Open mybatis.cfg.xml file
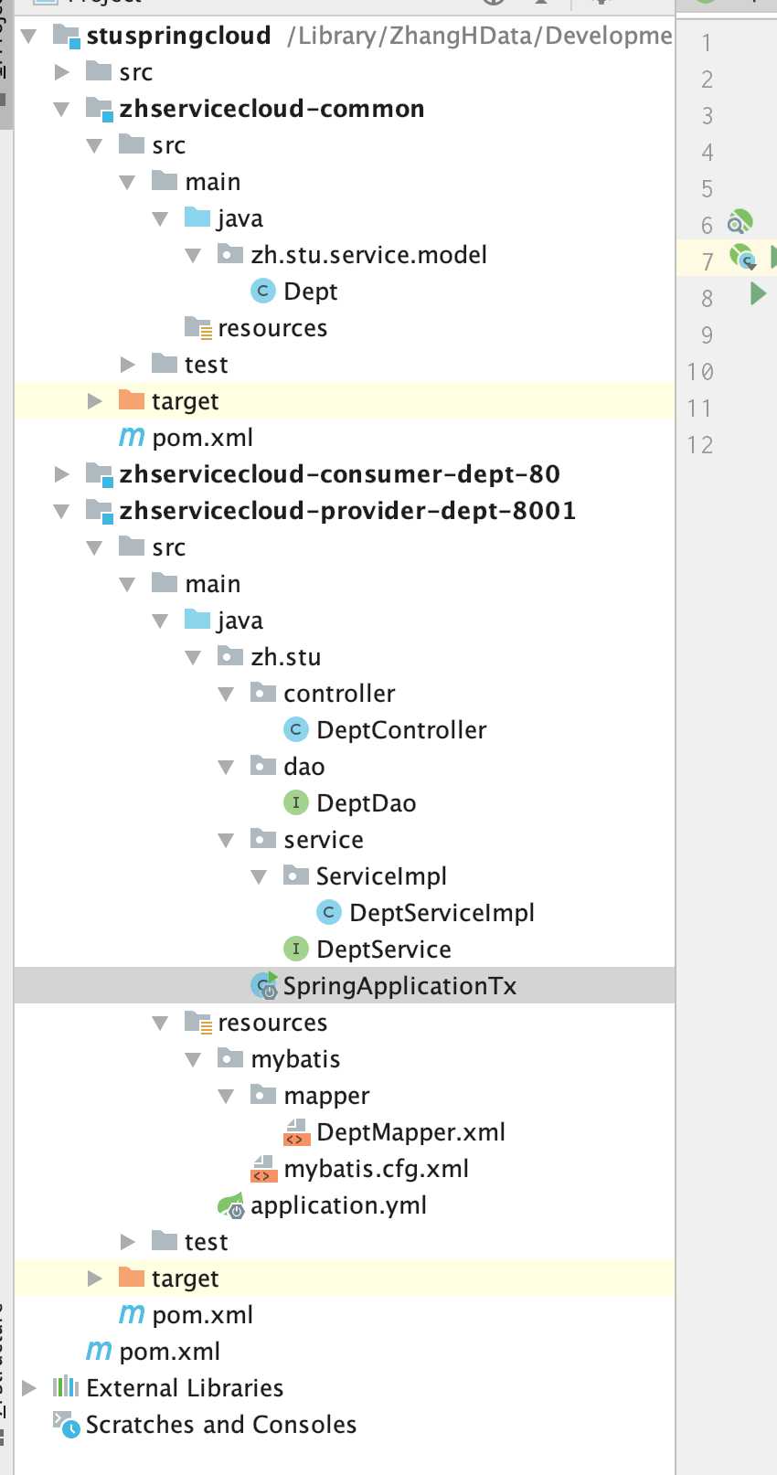This screenshot has height=1475, width=777. tap(376, 1169)
